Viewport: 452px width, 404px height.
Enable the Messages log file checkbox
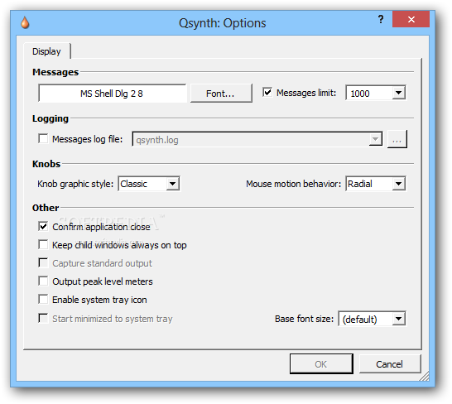pyautogui.click(x=43, y=139)
